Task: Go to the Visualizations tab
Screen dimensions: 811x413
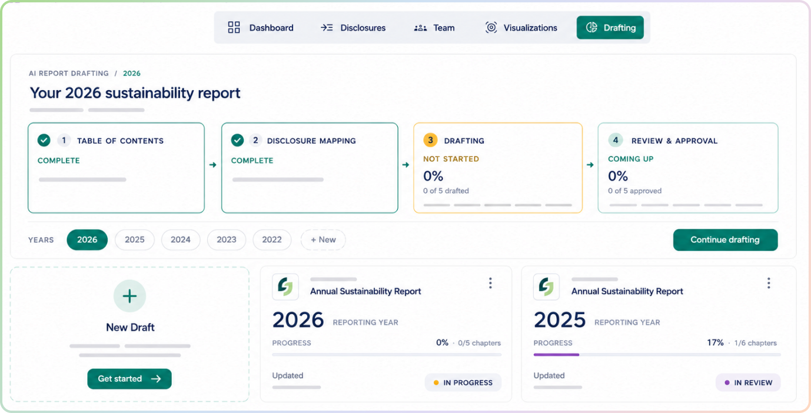Action: pos(521,28)
